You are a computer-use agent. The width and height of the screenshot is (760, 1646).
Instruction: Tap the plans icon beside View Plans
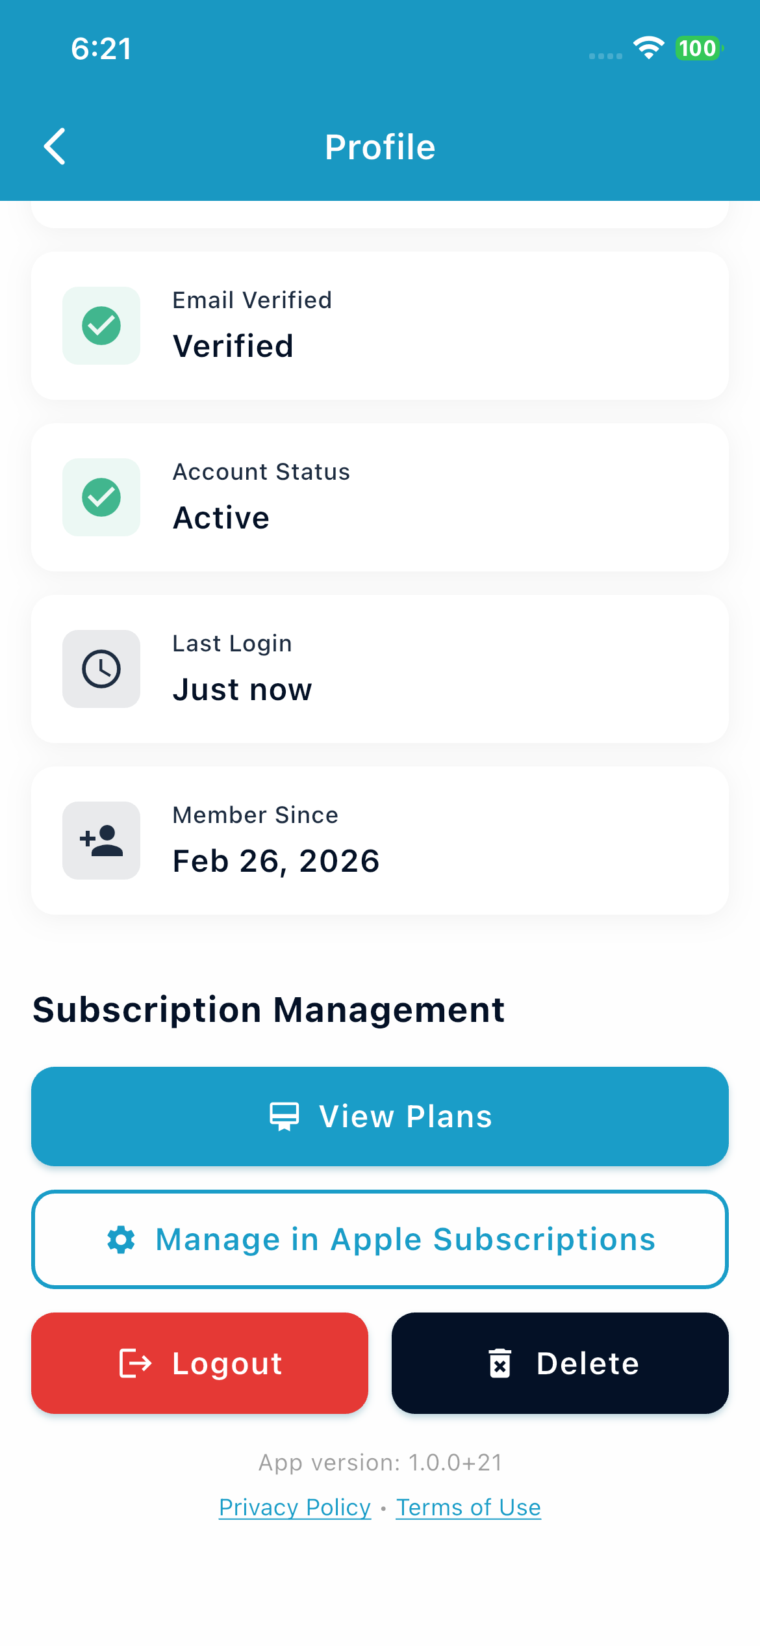click(285, 1117)
